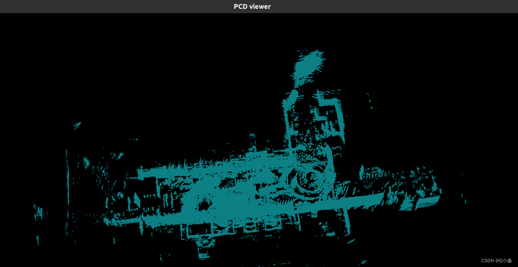Click the PCD viewer window title
The width and height of the screenshot is (518, 267).
pos(252,6)
